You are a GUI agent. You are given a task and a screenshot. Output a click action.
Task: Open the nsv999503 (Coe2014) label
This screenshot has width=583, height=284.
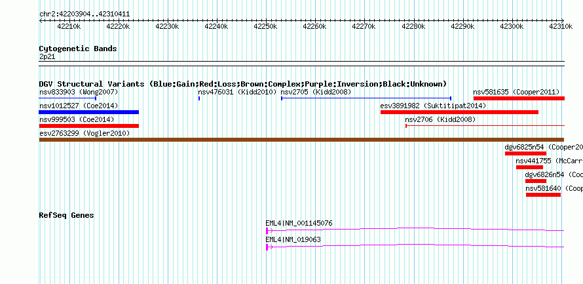point(77,119)
